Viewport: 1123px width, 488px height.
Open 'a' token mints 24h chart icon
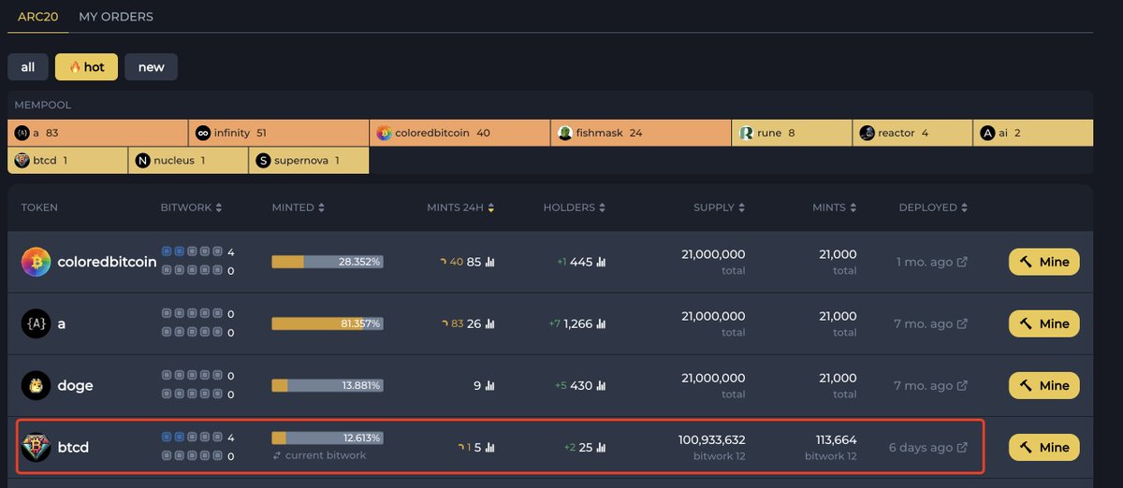tap(489, 324)
